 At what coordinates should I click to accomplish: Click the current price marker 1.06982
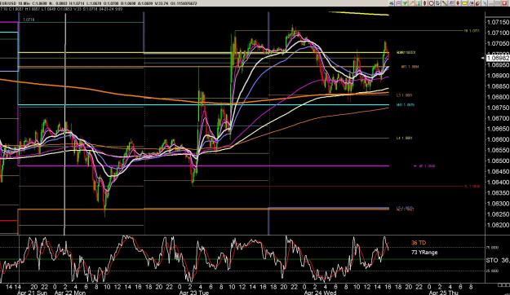pos(498,58)
